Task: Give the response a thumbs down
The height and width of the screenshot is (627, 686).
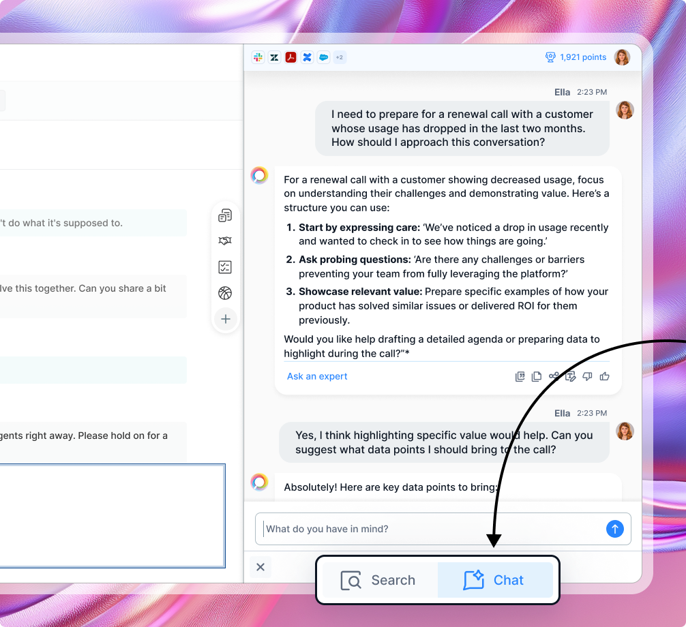Action: pos(587,376)
